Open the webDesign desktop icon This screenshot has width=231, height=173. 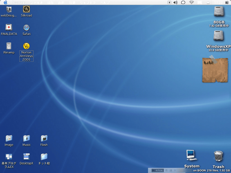point(9,9)
